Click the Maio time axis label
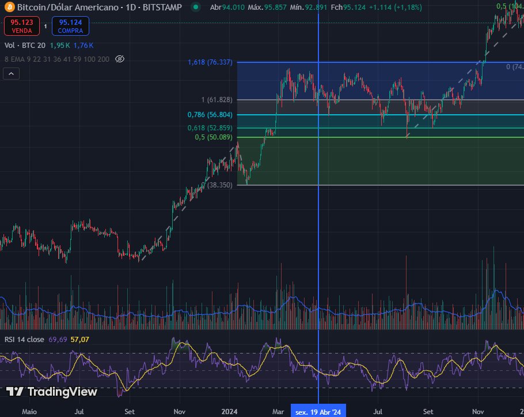The image size is (524, 417). (x=29, y=412)
